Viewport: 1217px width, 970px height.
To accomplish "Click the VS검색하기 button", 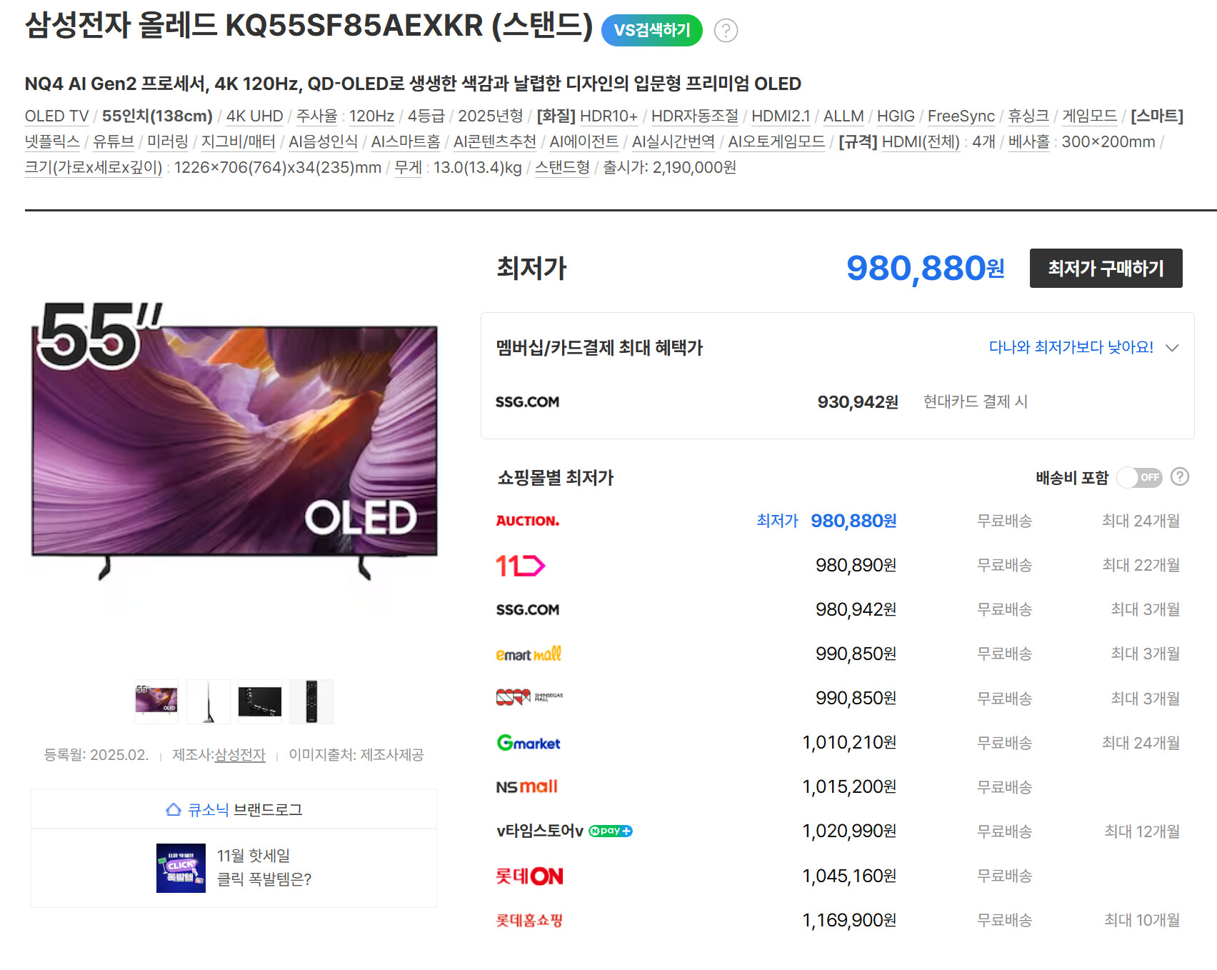I will pos(652,31).
